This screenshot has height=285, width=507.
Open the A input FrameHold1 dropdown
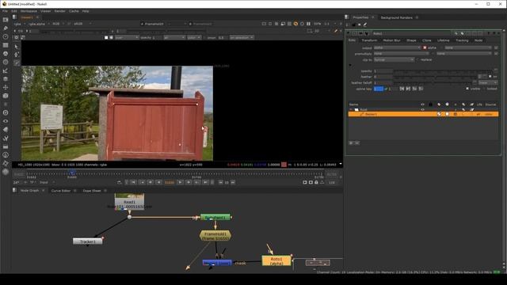[164, 24]
